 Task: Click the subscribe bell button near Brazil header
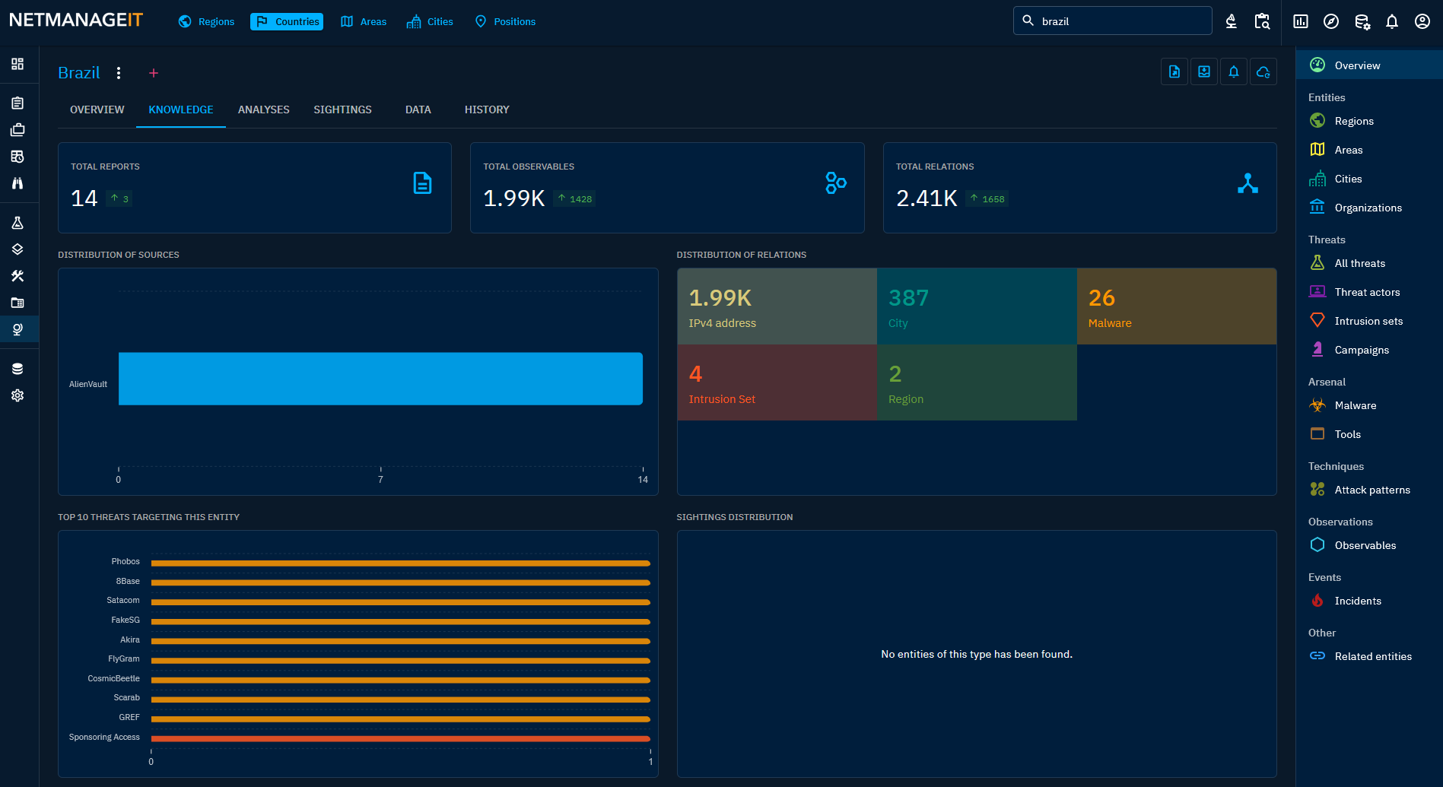(1233, 71)
